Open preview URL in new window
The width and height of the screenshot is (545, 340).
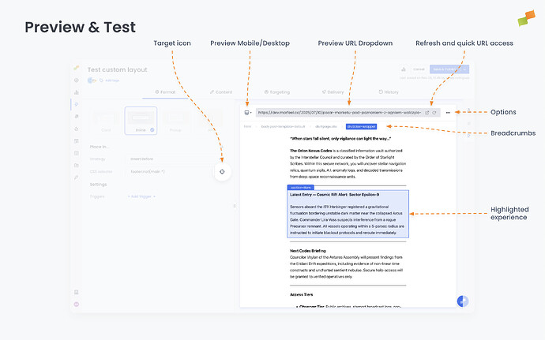(x=427, y=113)
